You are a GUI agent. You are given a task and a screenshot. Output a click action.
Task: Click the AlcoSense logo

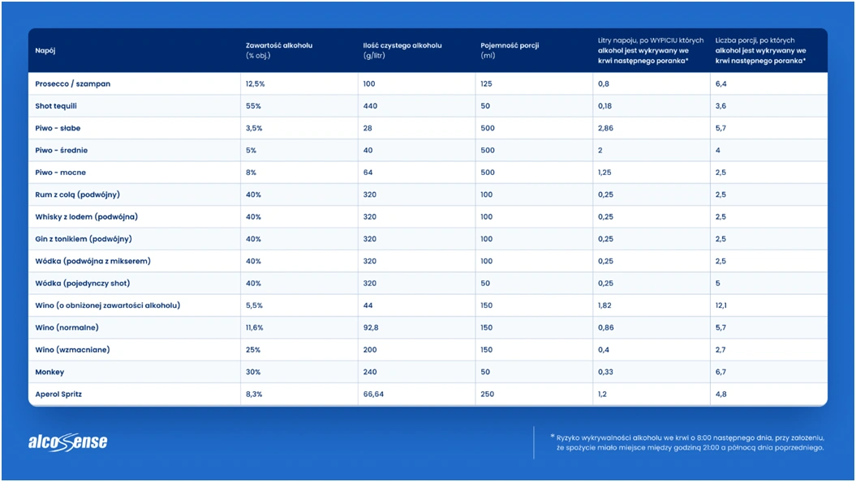click(67, 442)
